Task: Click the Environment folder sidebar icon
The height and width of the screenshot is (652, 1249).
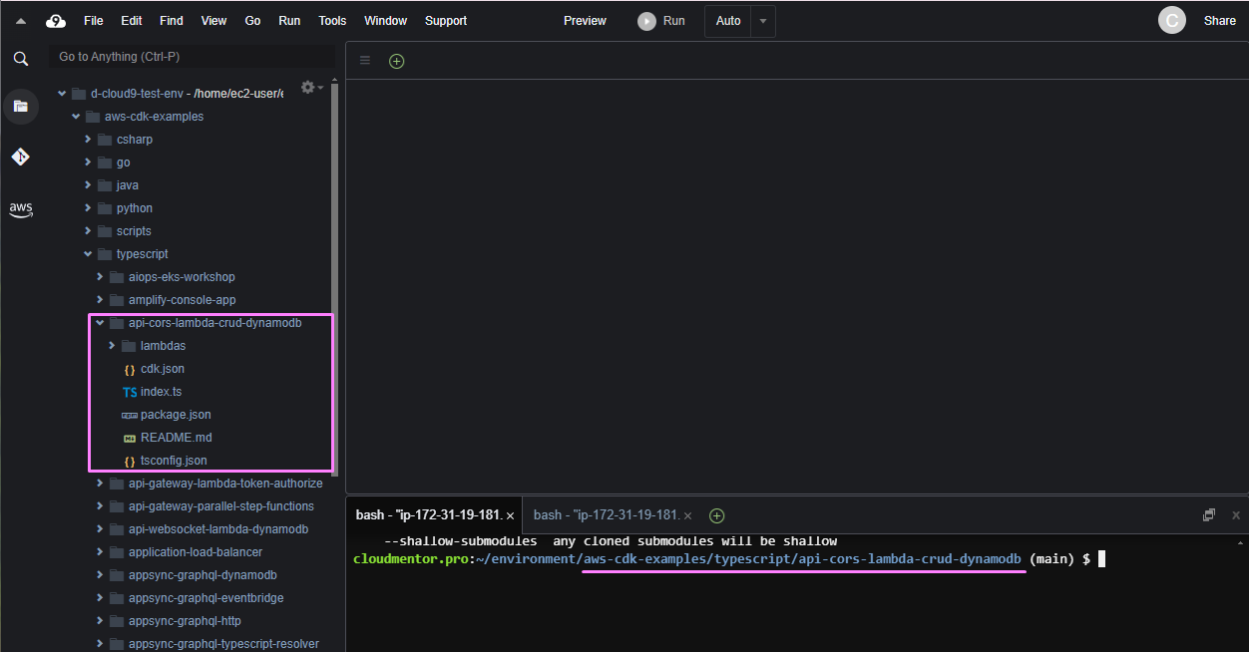Action: (x=21, y=106)
